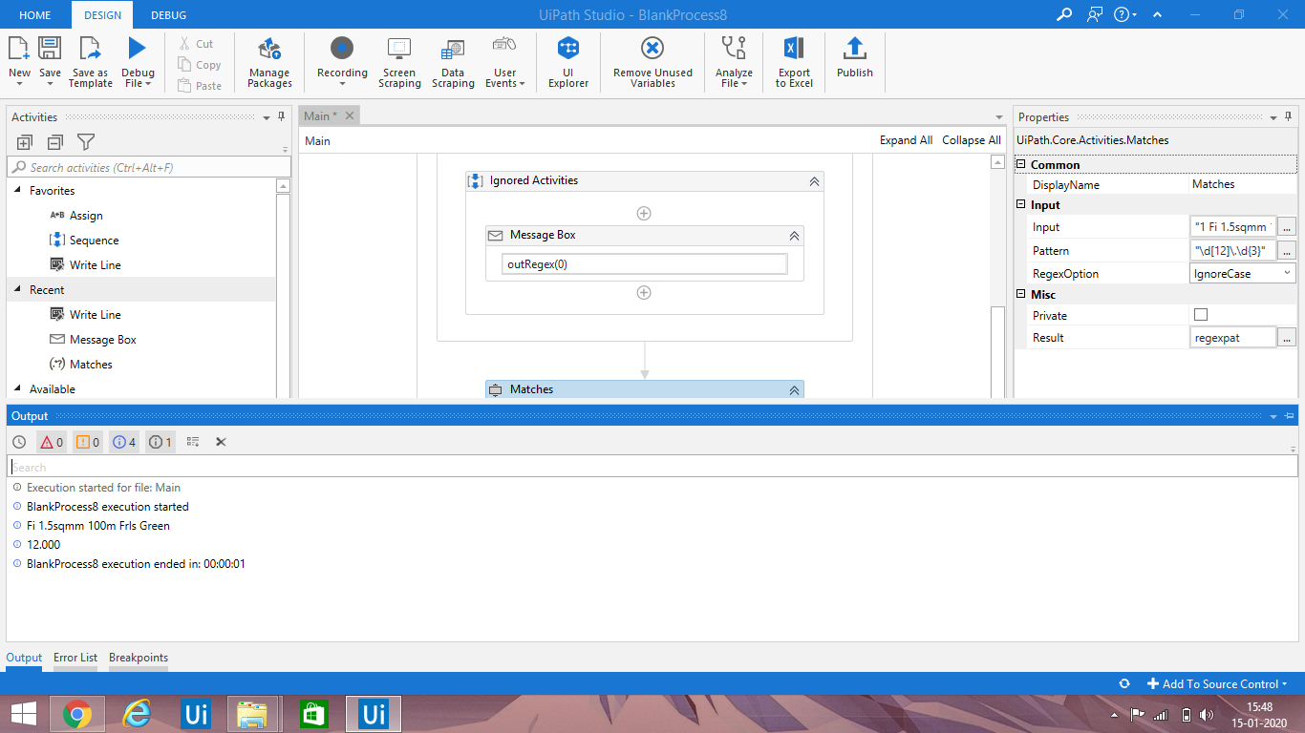Screen dimensions: 1305x733
Task: Open editor button for Input property
Action: tap(1287, 227)
